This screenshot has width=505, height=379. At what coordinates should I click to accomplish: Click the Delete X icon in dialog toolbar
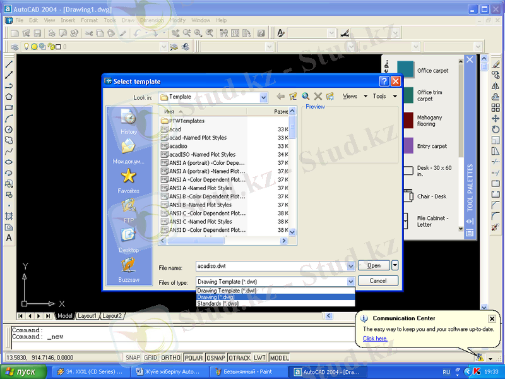(318, 97)
